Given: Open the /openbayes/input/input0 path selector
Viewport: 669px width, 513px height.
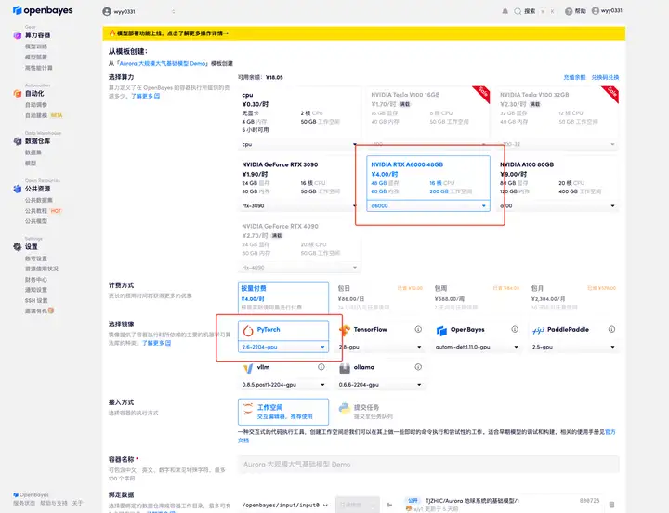Looking at the screenshot, I should coord(284,505).
